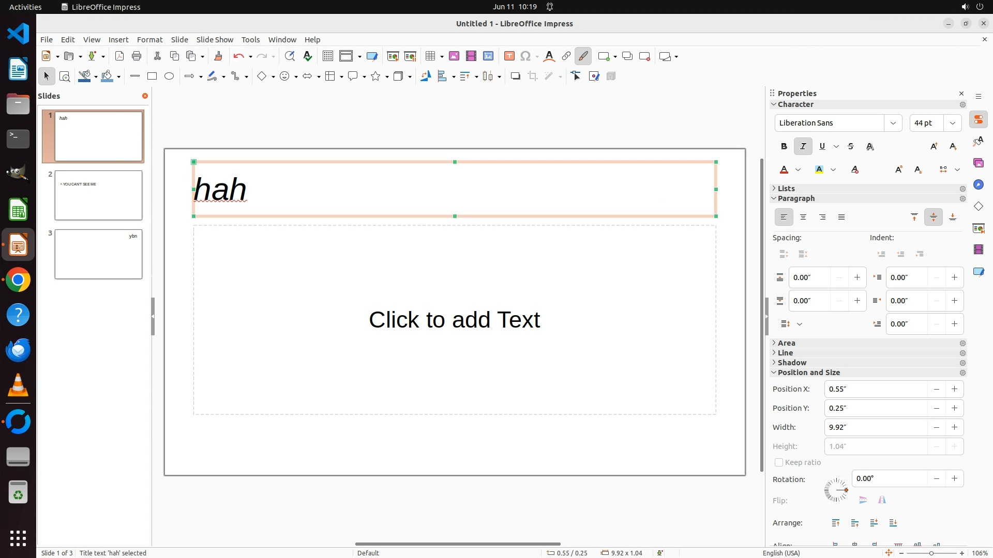
Task: Enable the Keep ratio checkbox
Action: click(x=779, y=462)
